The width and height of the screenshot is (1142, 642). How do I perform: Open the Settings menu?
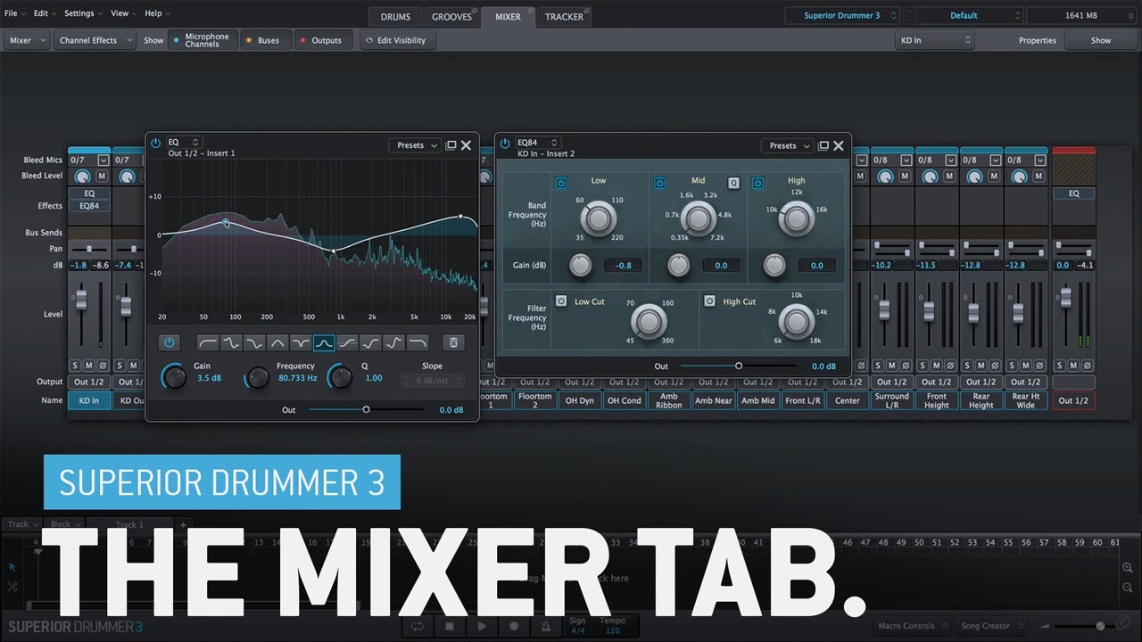(x=82, y=13)
